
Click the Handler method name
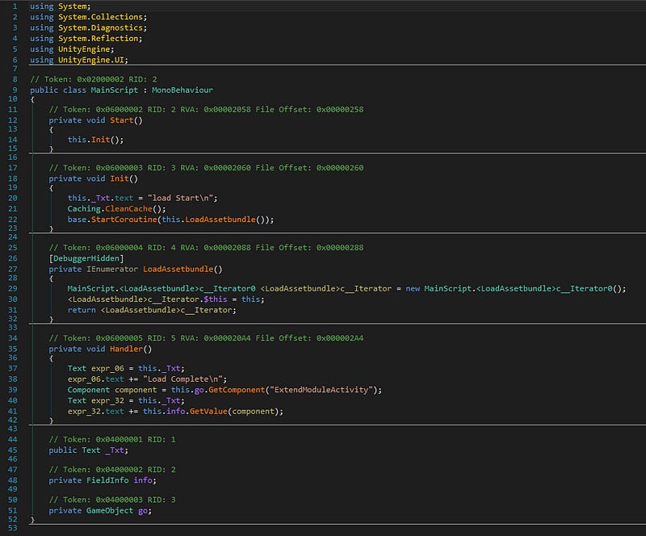point(126,349)
